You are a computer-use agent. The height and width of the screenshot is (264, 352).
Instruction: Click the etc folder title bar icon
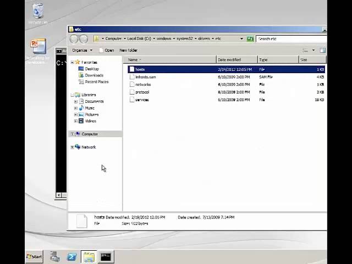click(71, 29)
